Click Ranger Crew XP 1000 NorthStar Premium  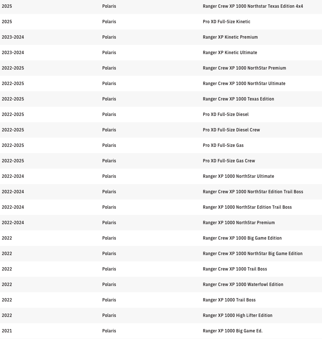click(x=244, y=68)
